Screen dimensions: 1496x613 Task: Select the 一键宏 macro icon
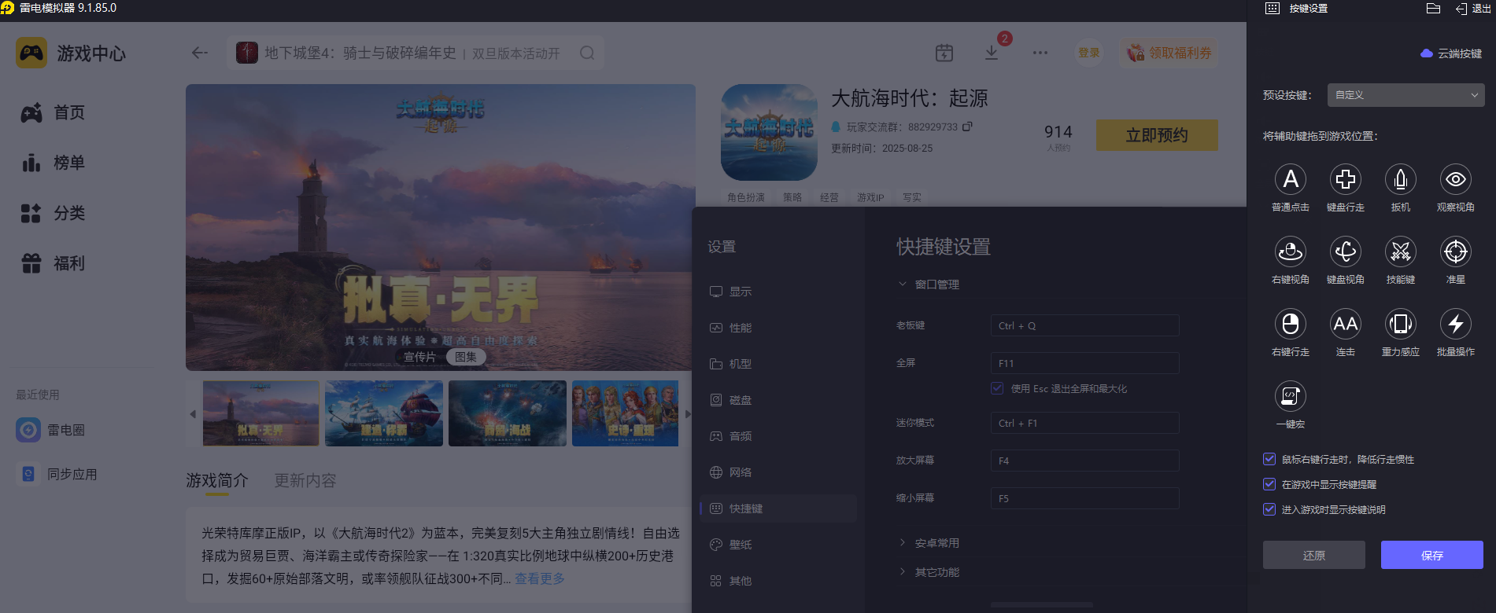(1290, 397)
